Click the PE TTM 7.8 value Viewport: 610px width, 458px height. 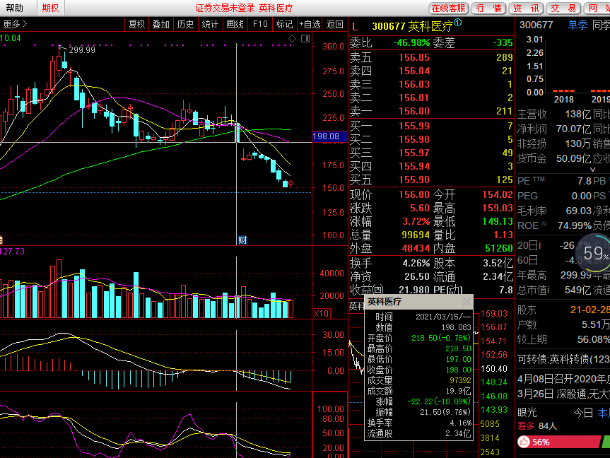click(585, 181)
